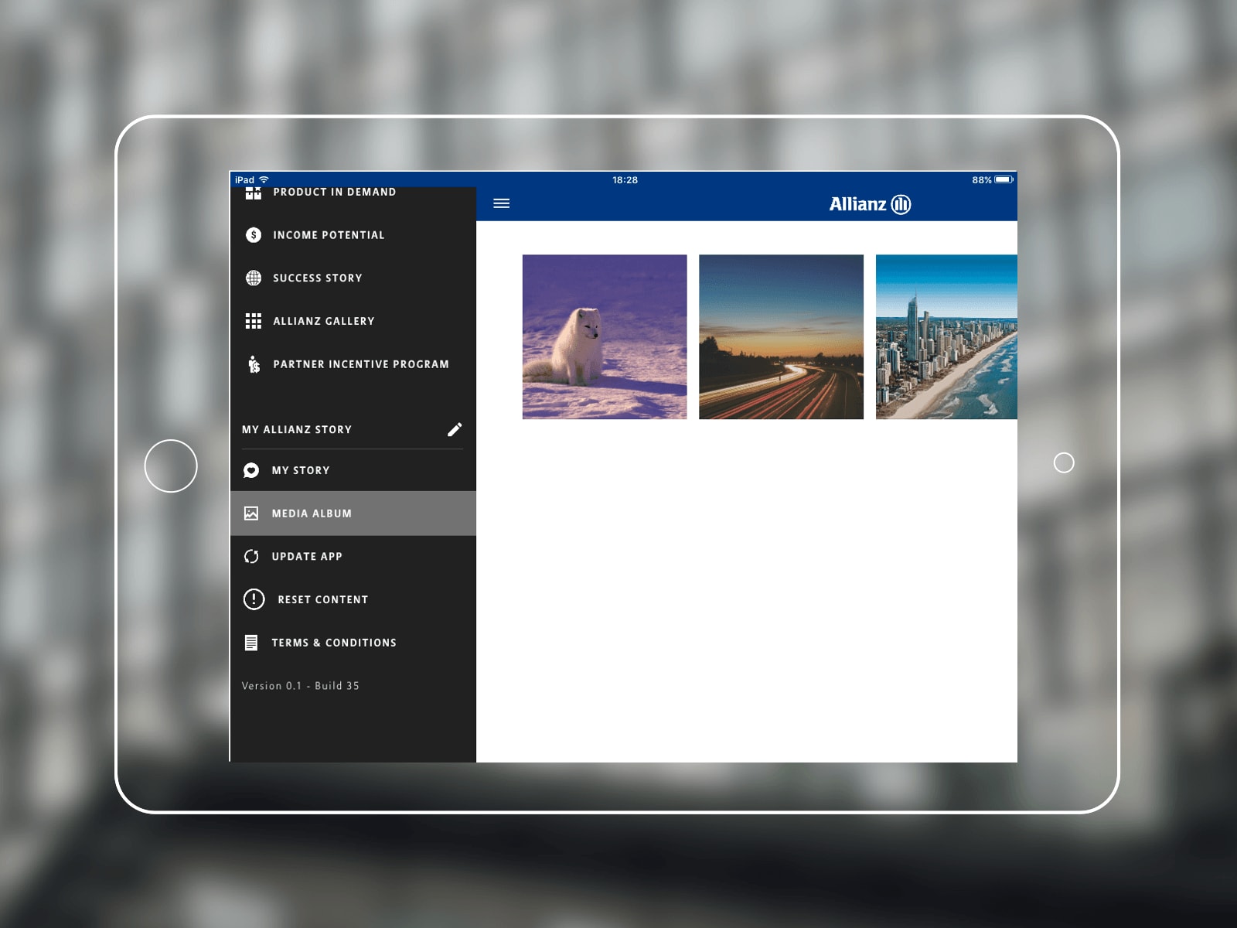
Task: Choose Reset Content option
Action: (x=353, y=599)
